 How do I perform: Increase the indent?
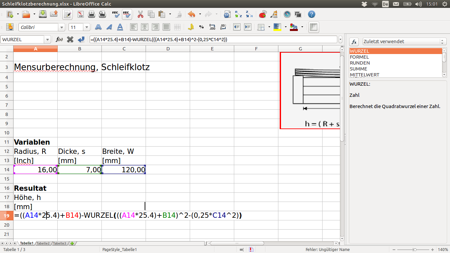247,27
